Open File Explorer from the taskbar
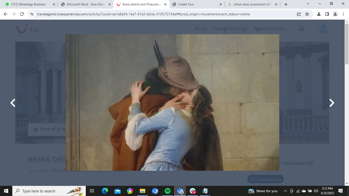The height and width of the screenshot is (196, 349). [x=143, y=191]
